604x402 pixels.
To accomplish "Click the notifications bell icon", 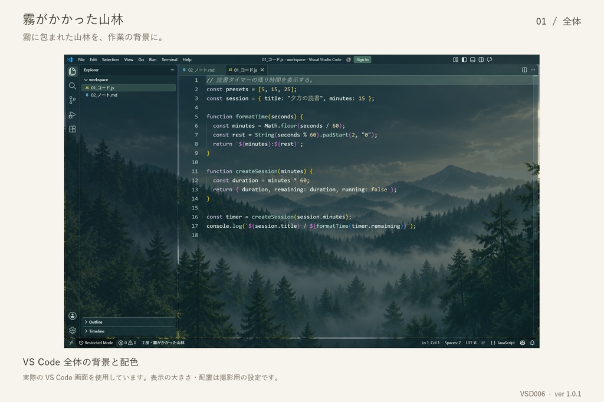I will (x=533, y=343).
